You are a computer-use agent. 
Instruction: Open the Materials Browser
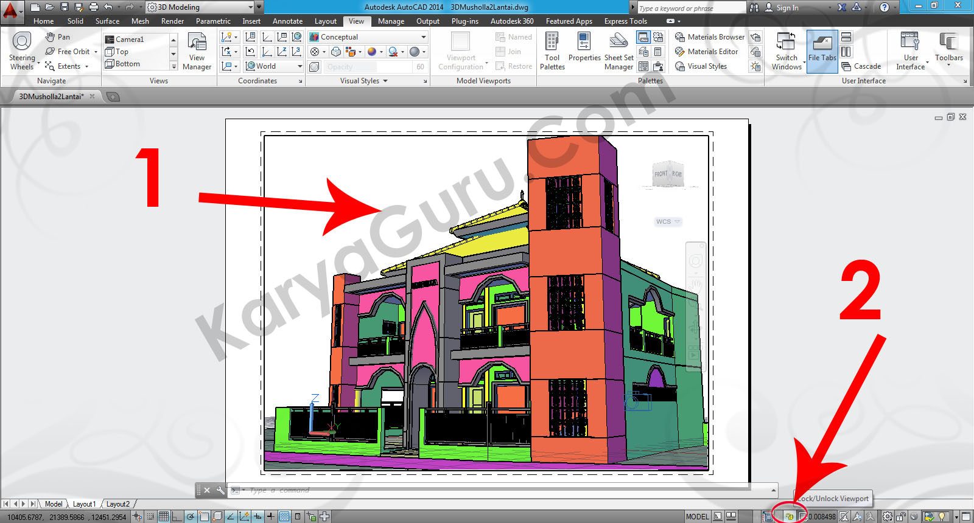(x=709, y=37)
